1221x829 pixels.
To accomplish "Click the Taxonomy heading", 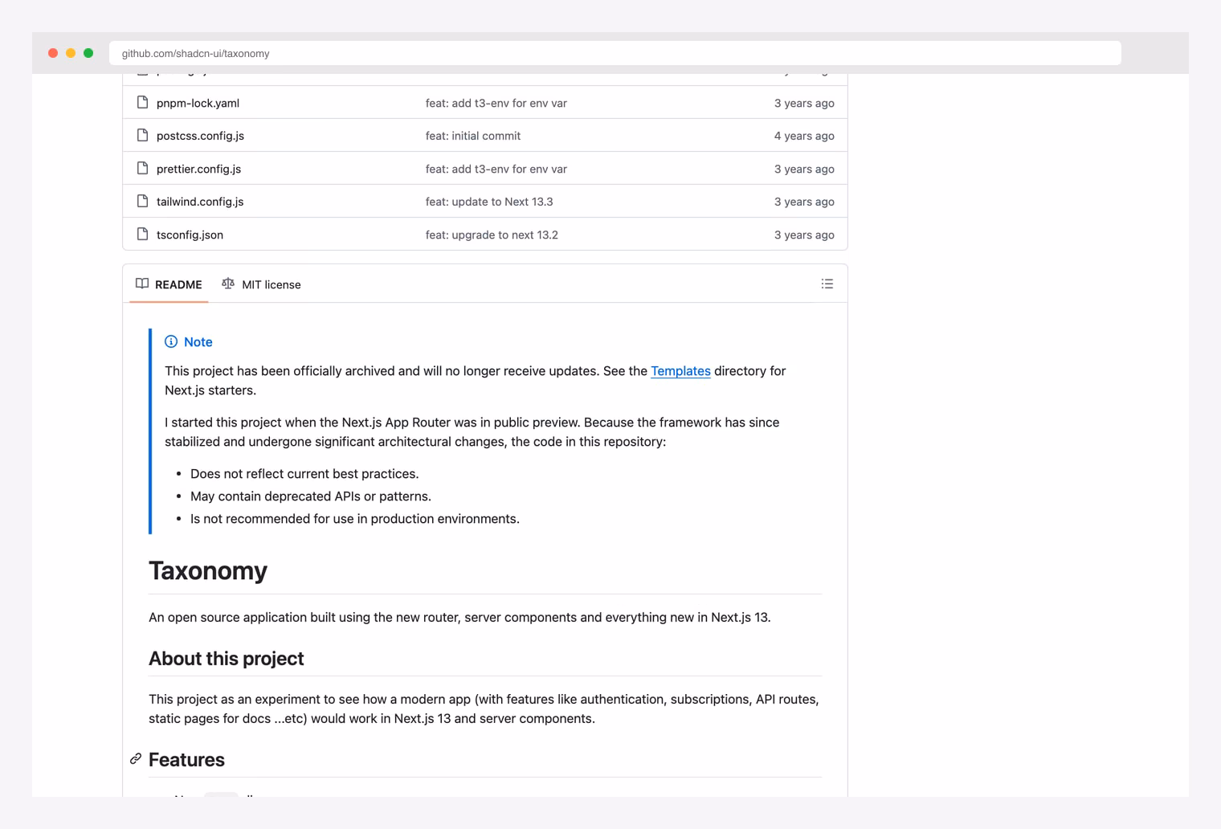I will coord(208,570).
